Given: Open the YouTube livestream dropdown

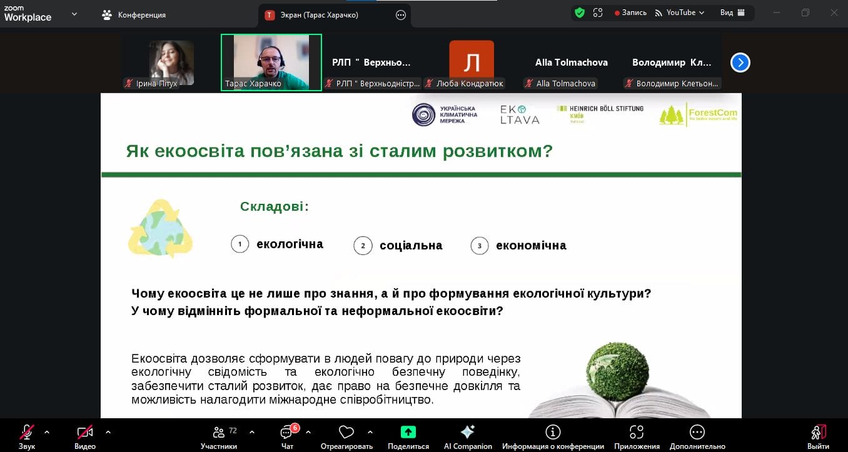Looking at the screenshot, I should (680, 13).
